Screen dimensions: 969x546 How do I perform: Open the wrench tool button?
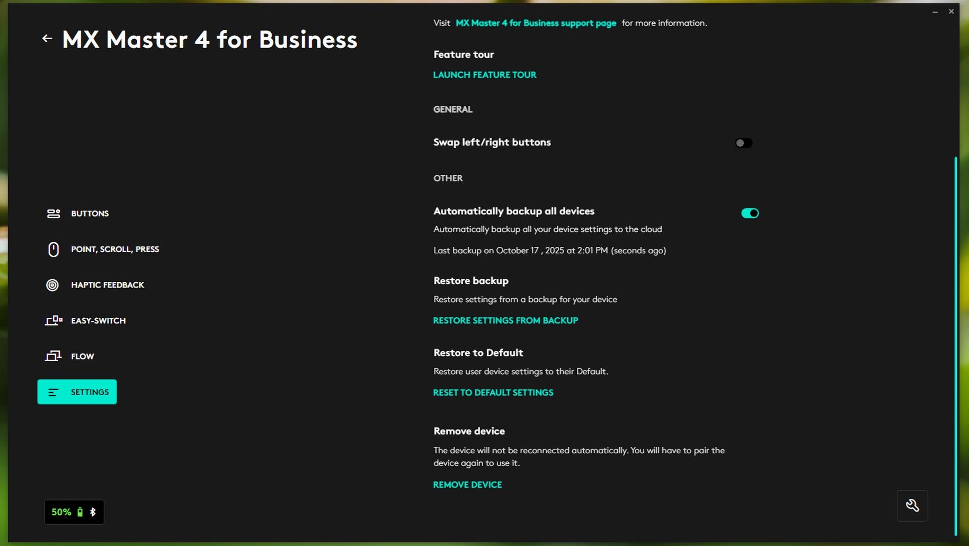(912, 506)
